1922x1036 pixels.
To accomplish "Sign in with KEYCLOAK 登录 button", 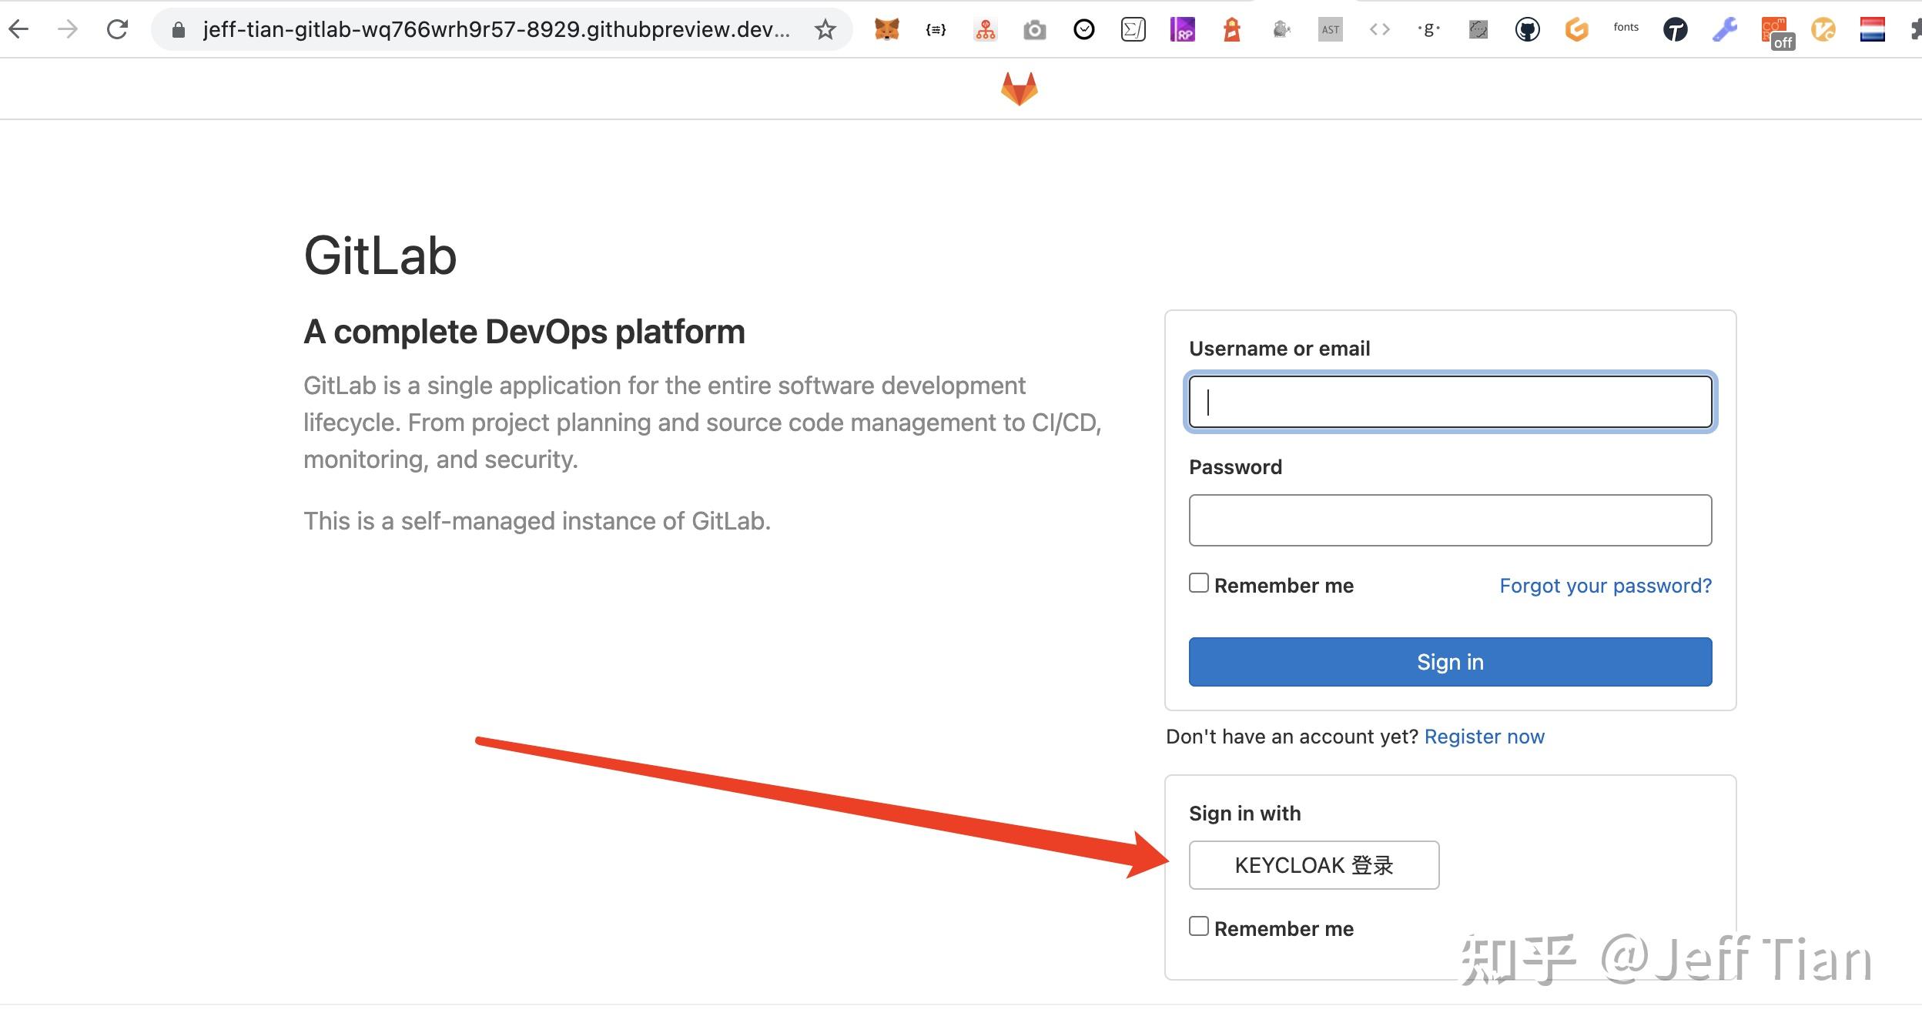I will click(1314, 865).
